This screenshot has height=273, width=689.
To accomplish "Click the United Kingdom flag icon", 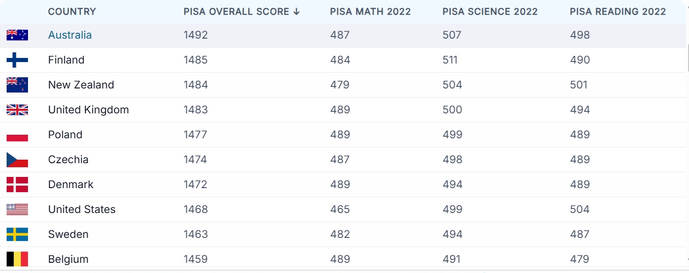I will [17, 110].
